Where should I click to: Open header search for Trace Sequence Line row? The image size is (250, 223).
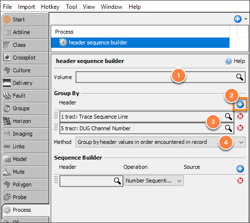click(x=229, y=117)
